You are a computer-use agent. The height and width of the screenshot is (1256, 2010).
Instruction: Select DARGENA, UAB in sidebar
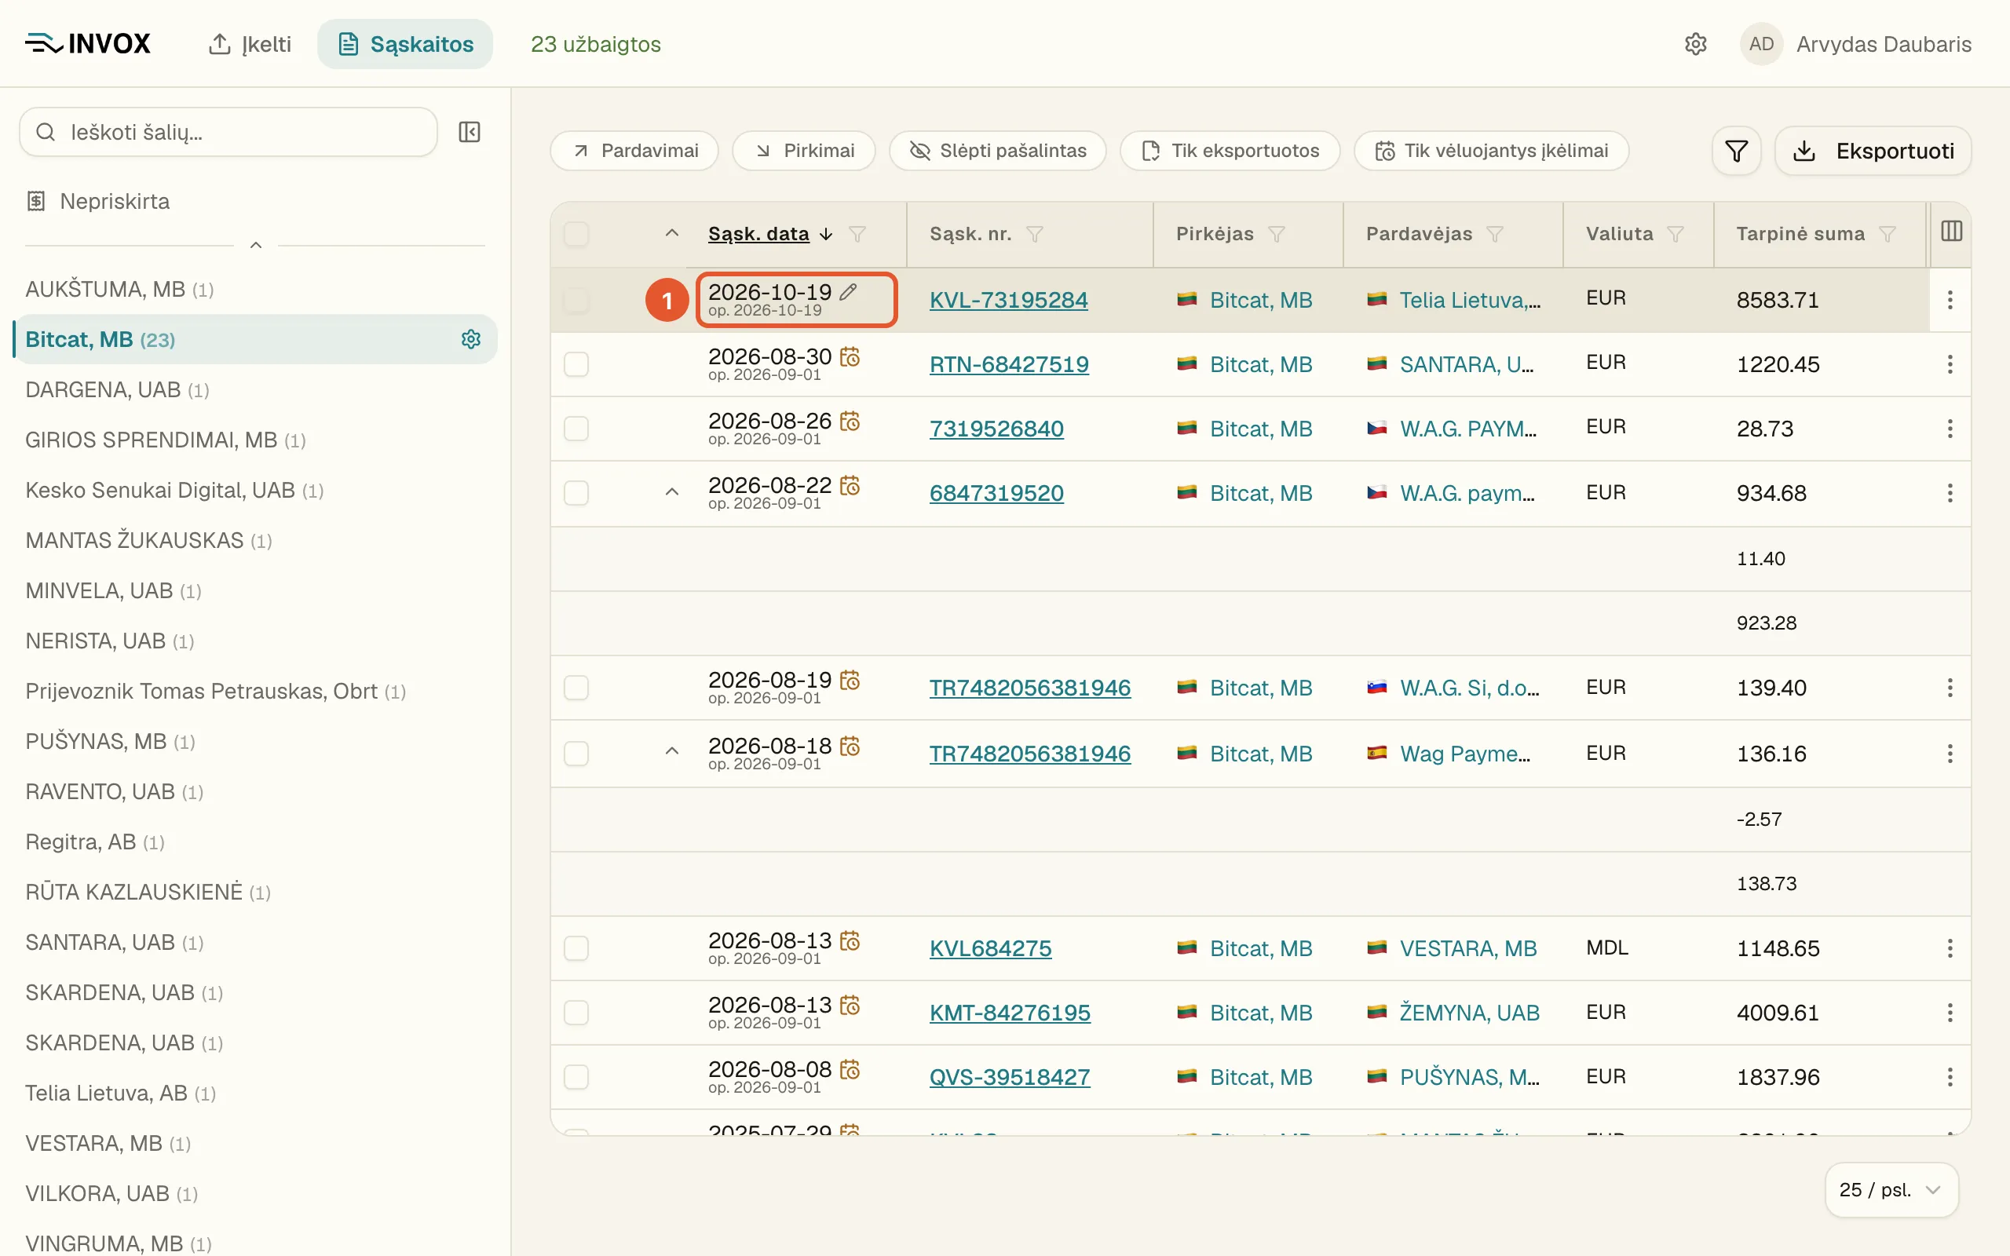(117, 389)
